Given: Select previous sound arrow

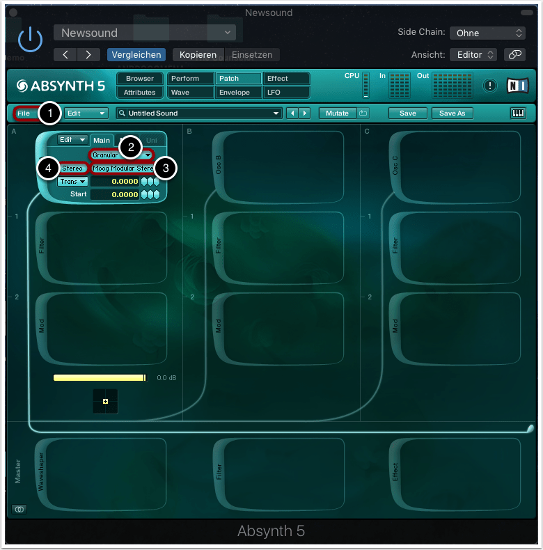Looking at the screenshot, I should tap(292, 113).
